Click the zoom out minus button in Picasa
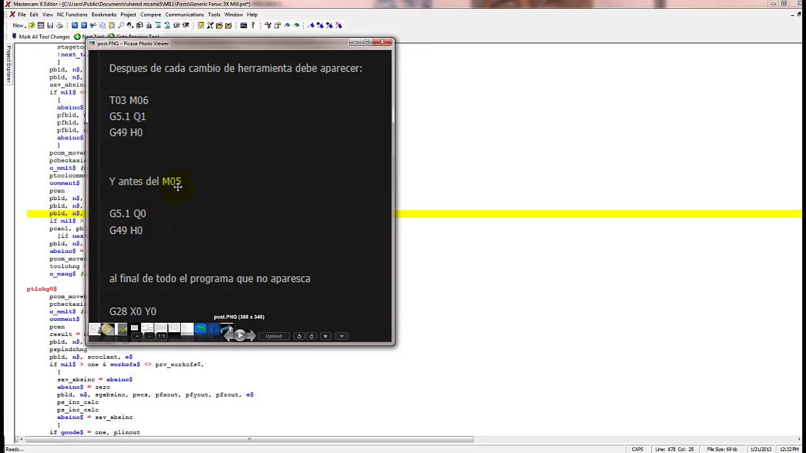Viewport: 806px width, 453px height. click(149, 336)
